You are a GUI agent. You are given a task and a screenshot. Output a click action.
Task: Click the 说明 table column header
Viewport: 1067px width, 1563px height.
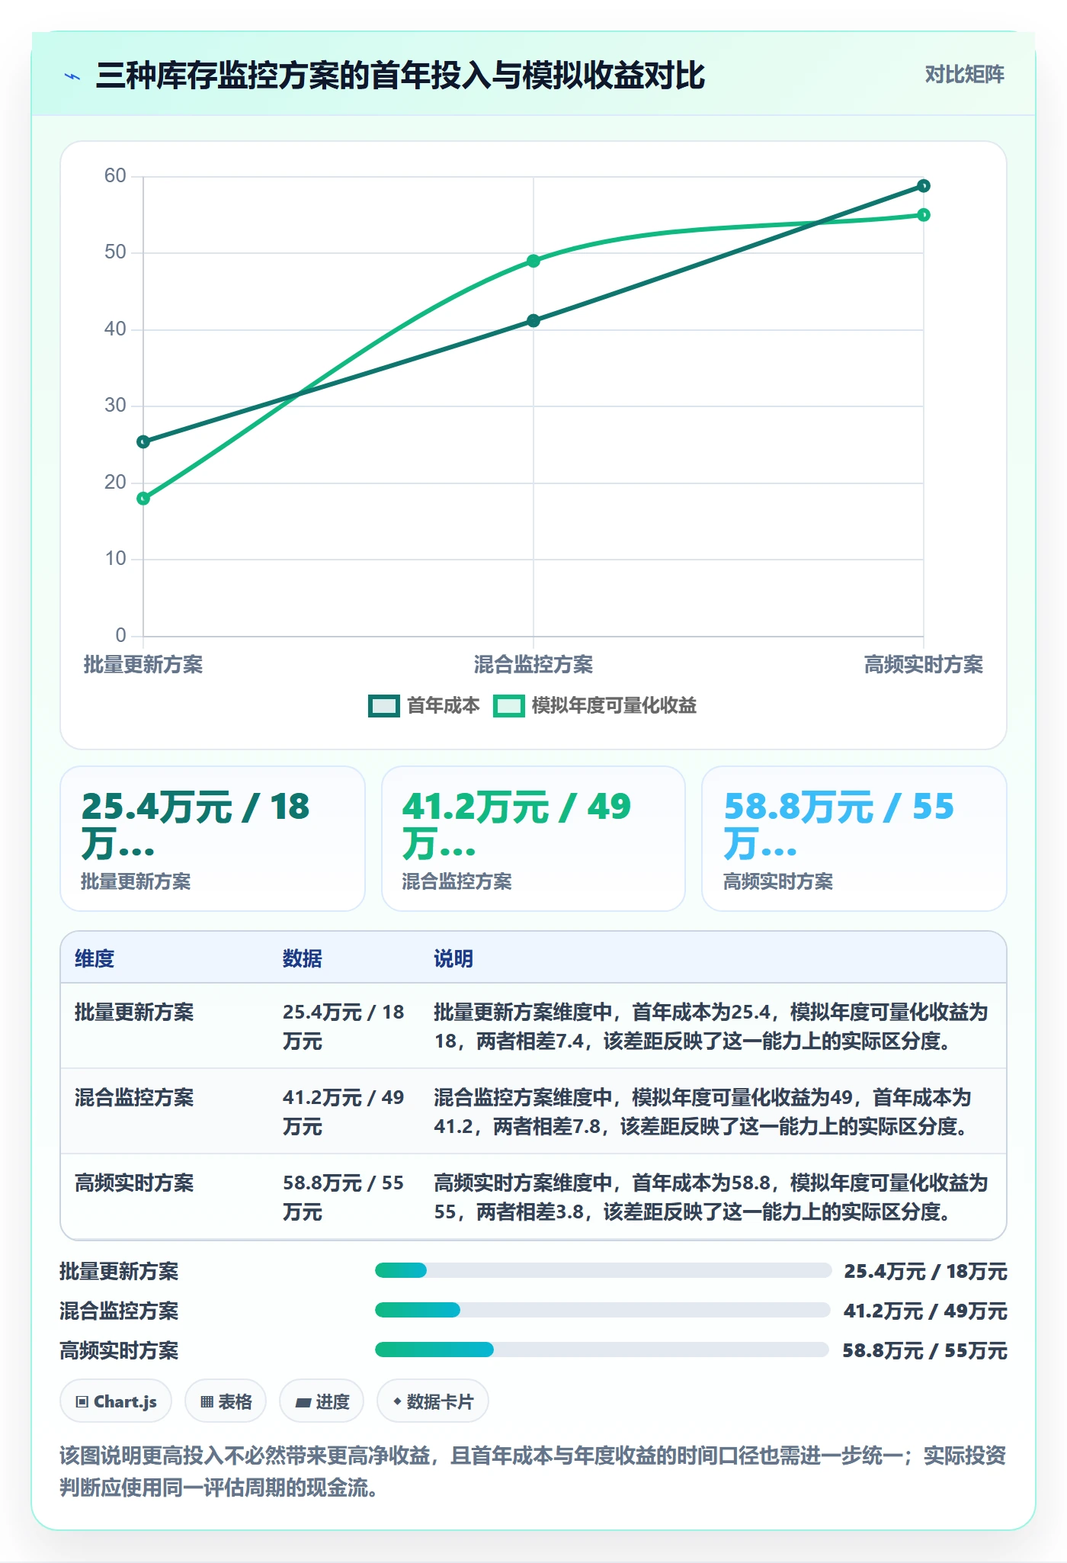[x=453, y=958]
